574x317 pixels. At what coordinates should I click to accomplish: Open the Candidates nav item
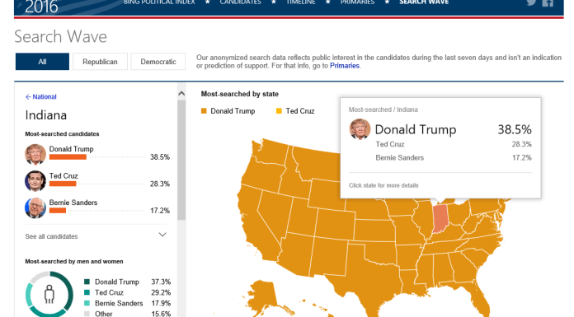pos(240,2)
